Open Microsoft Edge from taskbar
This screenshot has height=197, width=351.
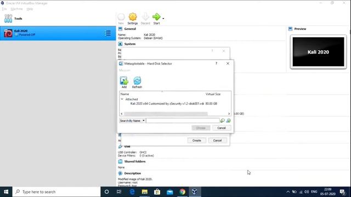point(132,192)
